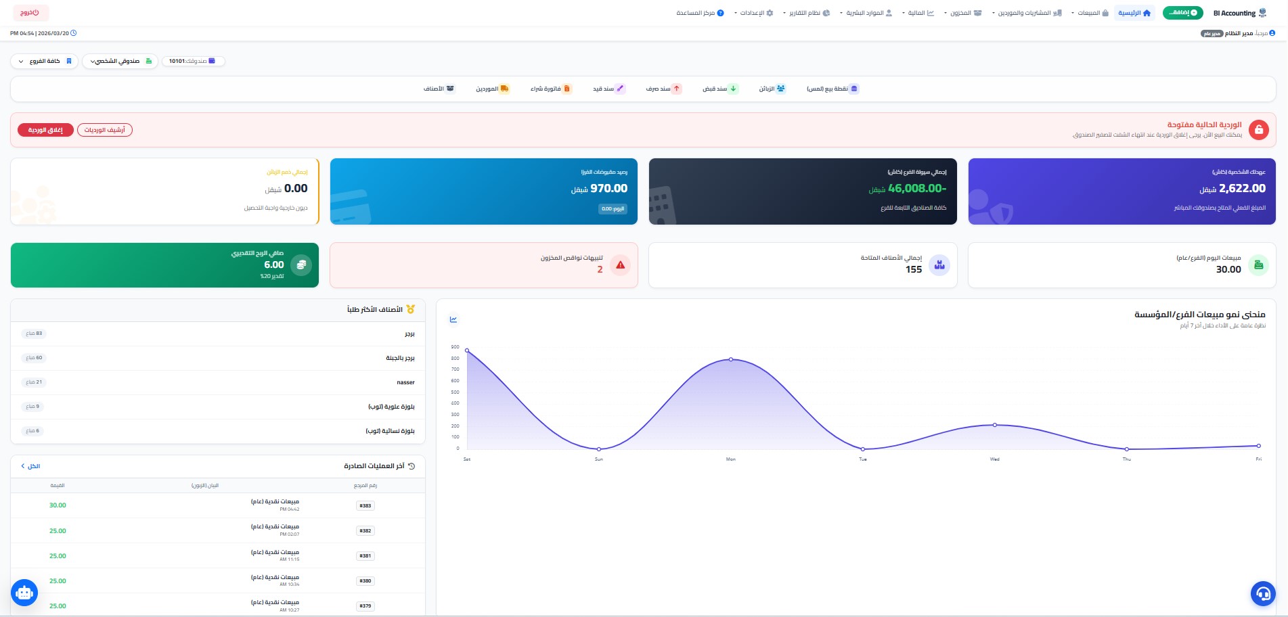The height and width of the screenshot is (617, 1288).
Task: Click the headset support icon
Action: [1263, 594]
